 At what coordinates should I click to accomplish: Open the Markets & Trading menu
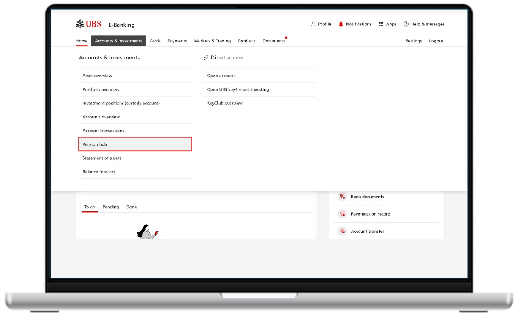click(212, 41)
